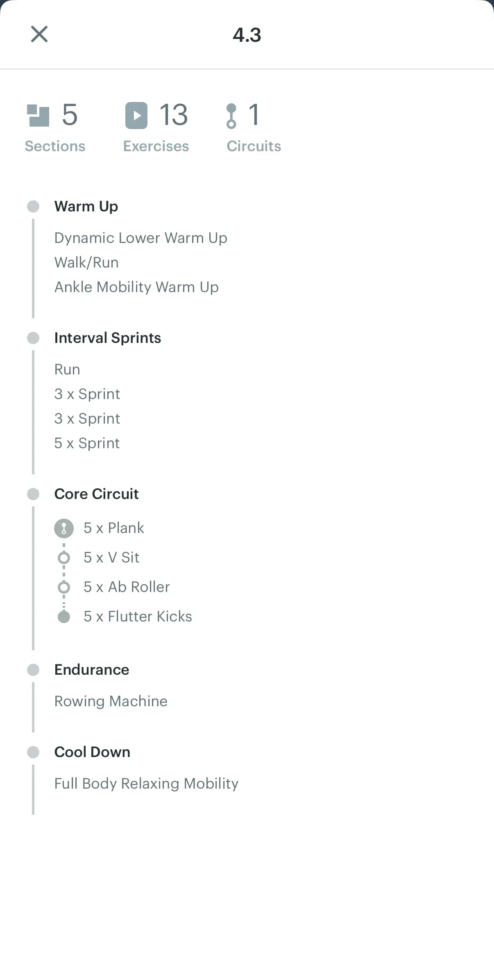
Task: Tap the Circuits link icon
Action: pos(231,116)
